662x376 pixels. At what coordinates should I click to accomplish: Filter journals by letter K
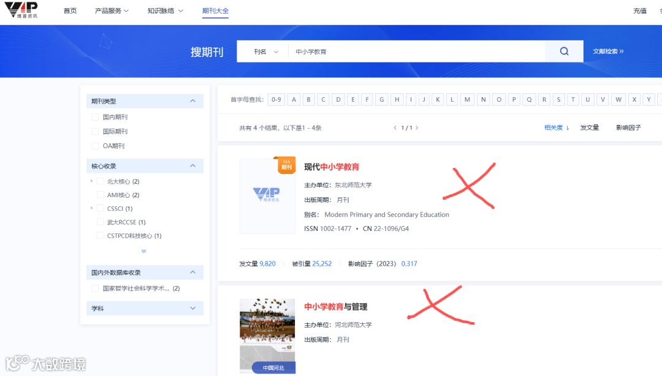click(438, 100)
